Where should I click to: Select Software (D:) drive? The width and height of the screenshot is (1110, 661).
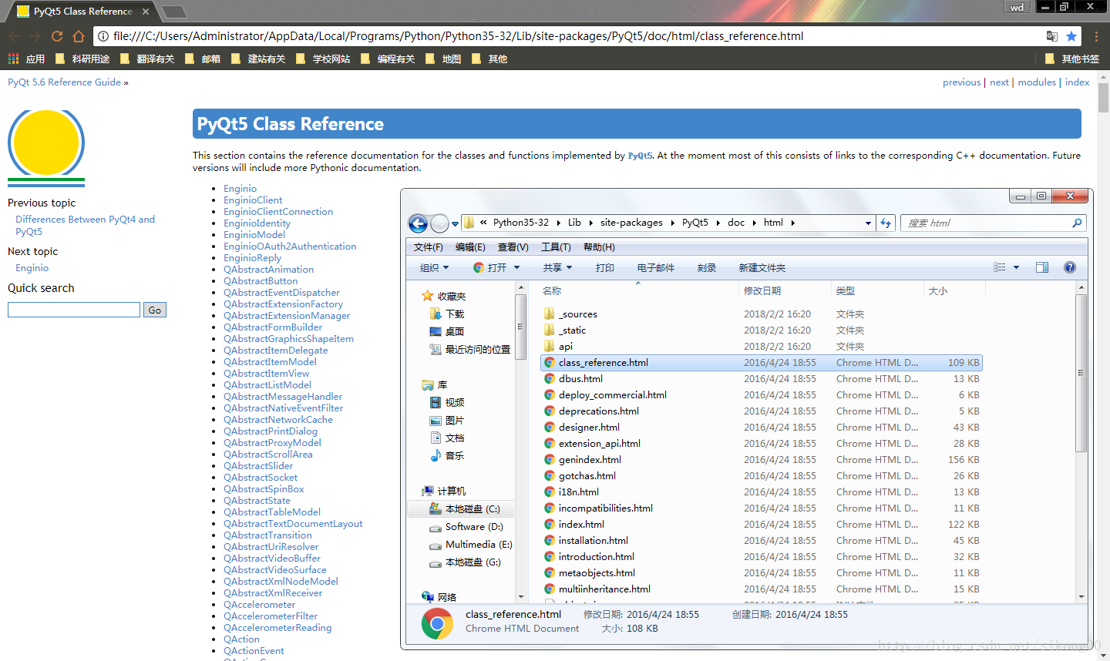[466, 527]
